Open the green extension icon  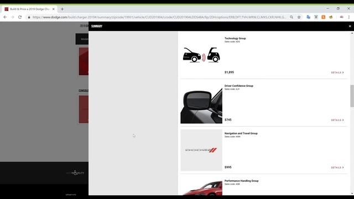click(x=331, y=17)
